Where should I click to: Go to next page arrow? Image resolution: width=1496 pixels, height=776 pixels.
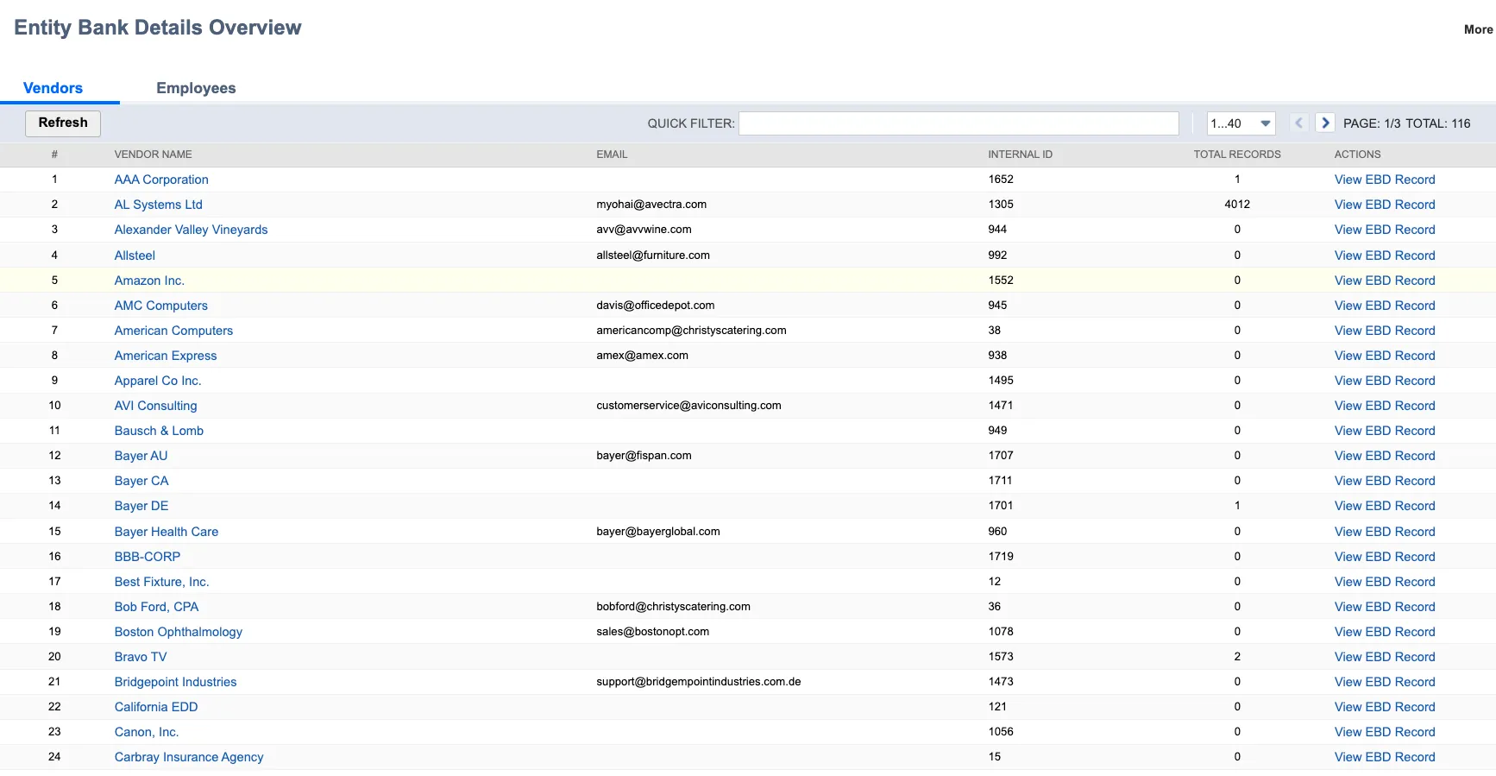pyautogui.click(x=1325, y=123)
